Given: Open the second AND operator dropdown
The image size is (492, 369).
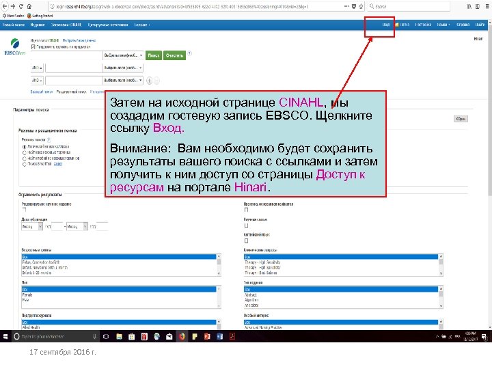Looking at the screenshot, I should point(37,81).
